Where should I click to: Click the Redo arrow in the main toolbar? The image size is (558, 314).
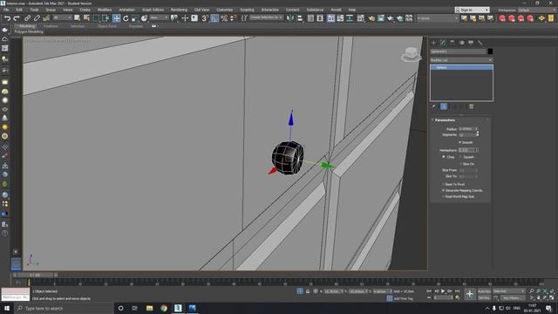pos(17,17)
